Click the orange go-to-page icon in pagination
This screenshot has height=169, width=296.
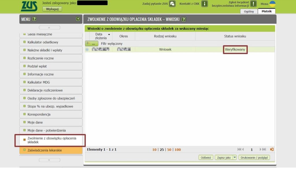(272, 149)
